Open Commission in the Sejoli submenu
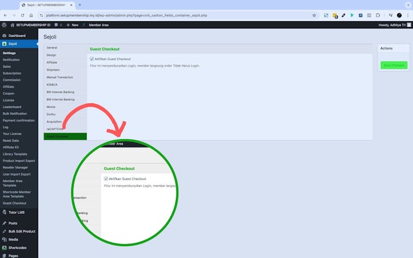Viewport: 413px width, 258px height. click(11, 80)
